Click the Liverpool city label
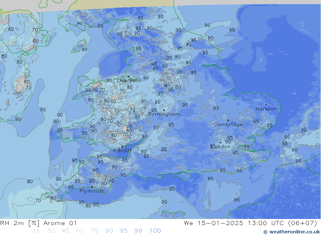 pyautogui.click(x=129, y=80)
